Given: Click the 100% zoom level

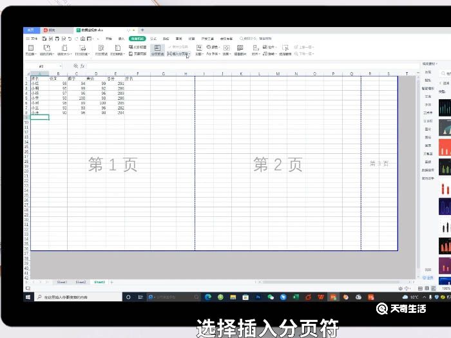Looking at the screenshot, I should 446,288.
